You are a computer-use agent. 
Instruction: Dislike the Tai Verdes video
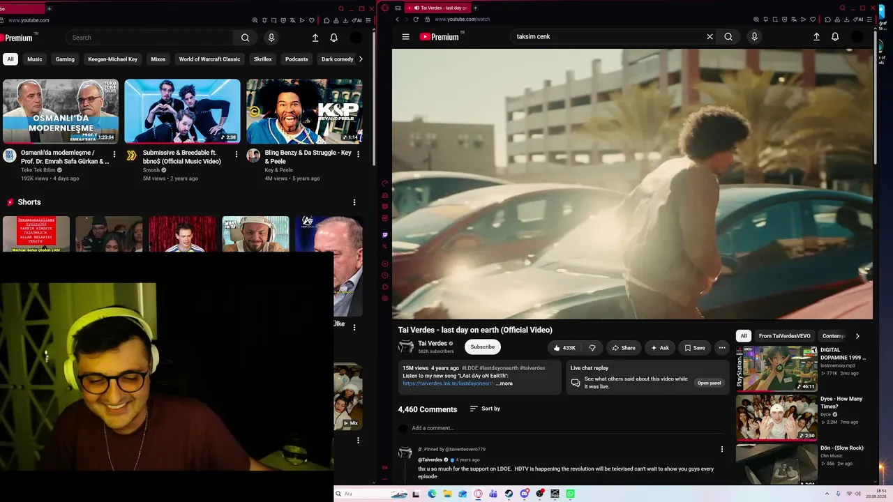click(x=592, y=348)
